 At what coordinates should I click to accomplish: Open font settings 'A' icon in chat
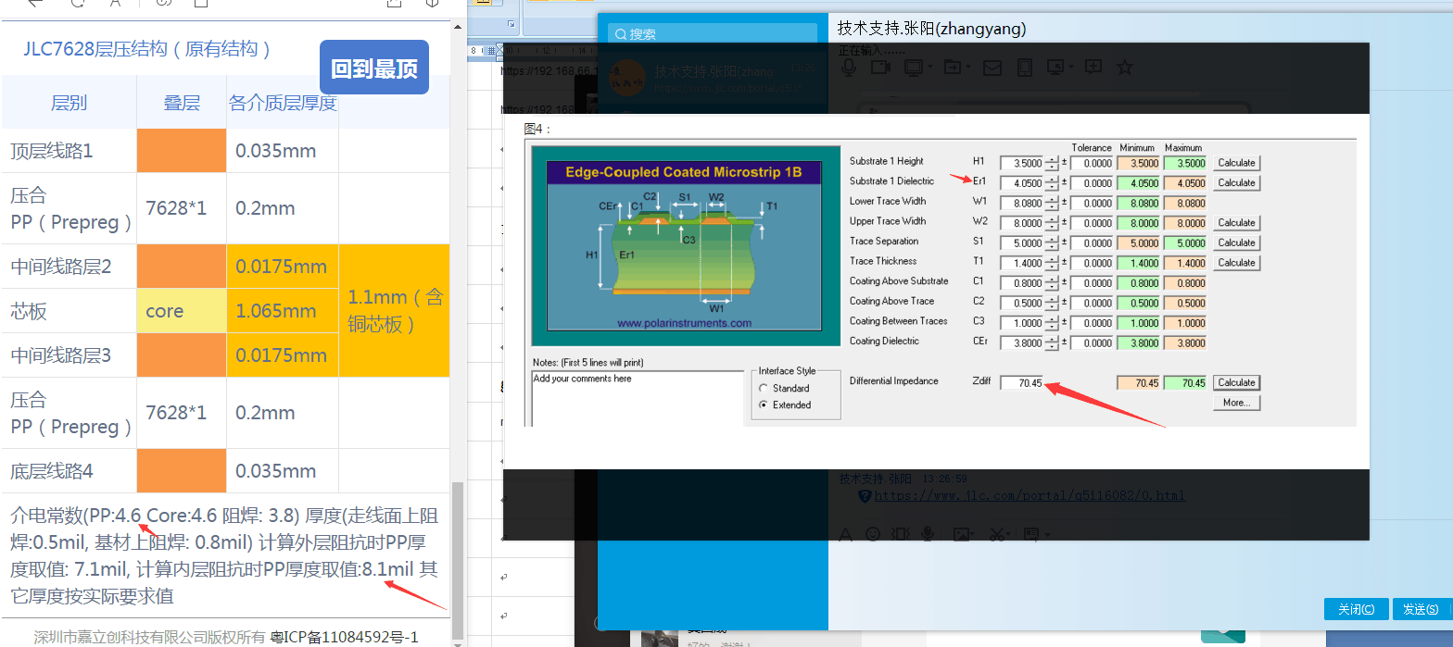coord(845,534)
